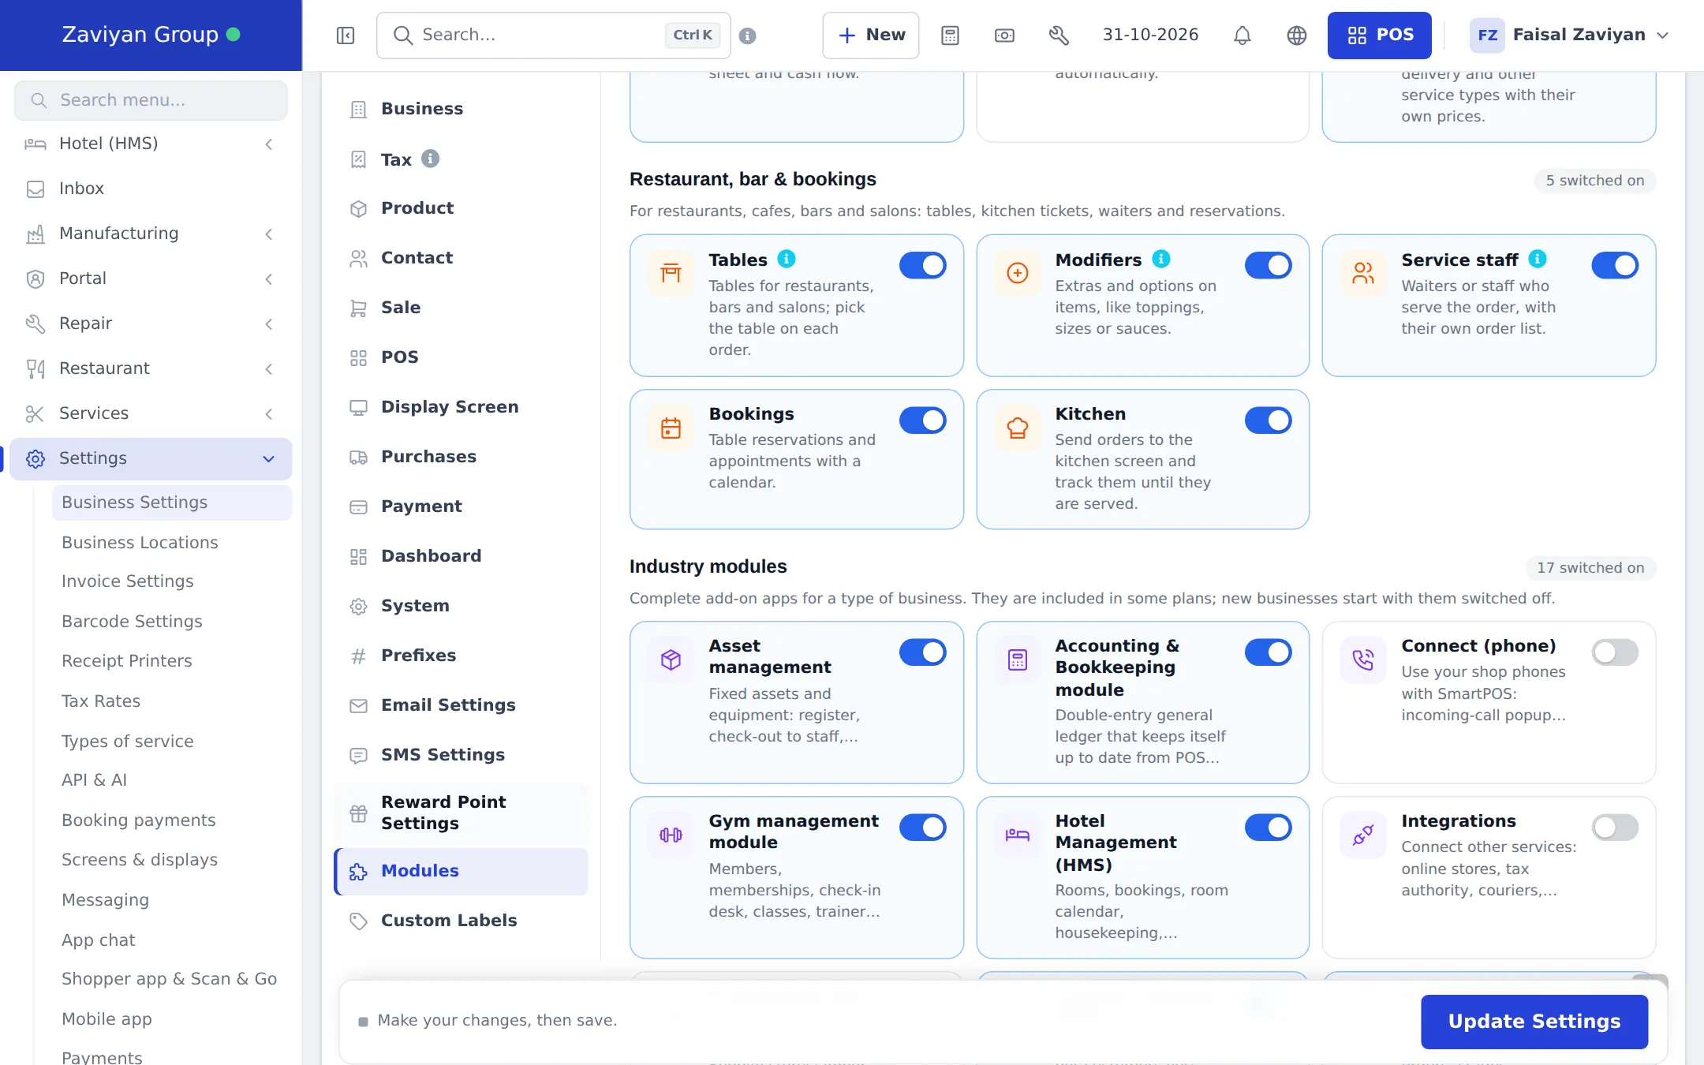
Task: Click the cash register camera icon
Action: pos(1004,35)
